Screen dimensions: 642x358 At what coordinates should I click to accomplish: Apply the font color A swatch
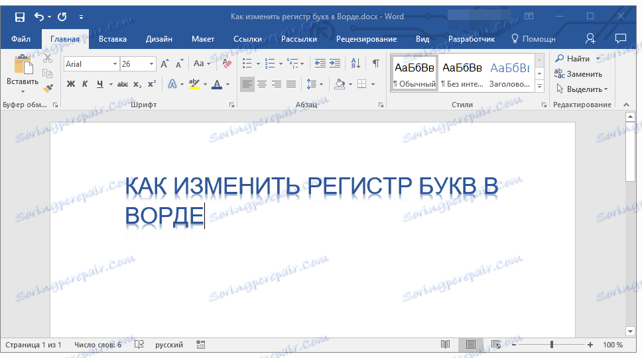(x=218, y=84)
